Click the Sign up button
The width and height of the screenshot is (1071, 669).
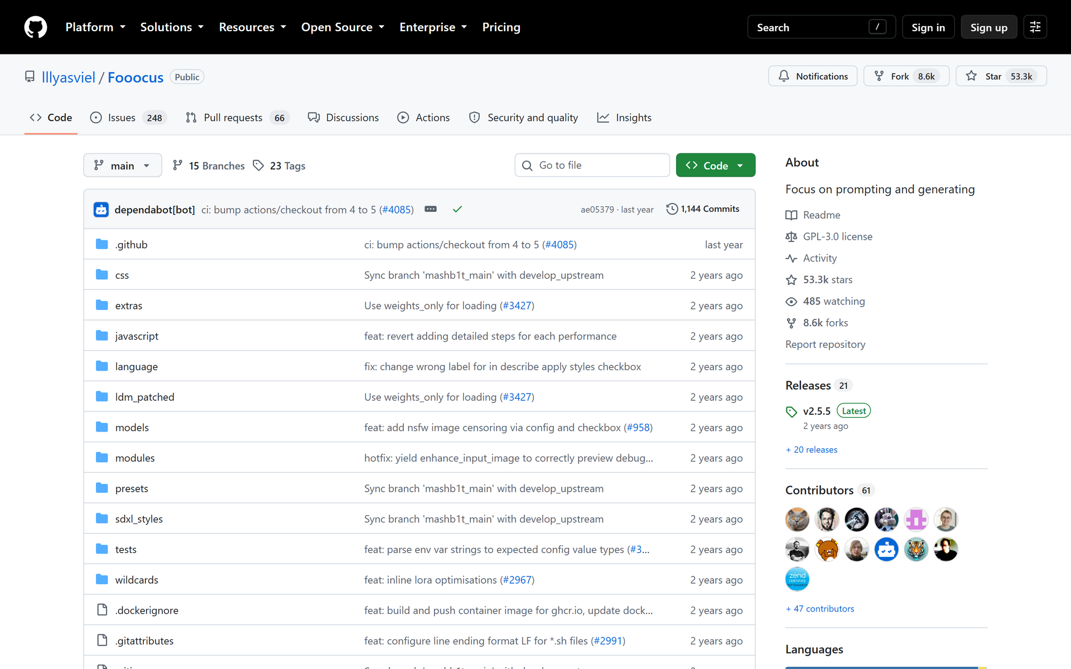tap(989, 27)
